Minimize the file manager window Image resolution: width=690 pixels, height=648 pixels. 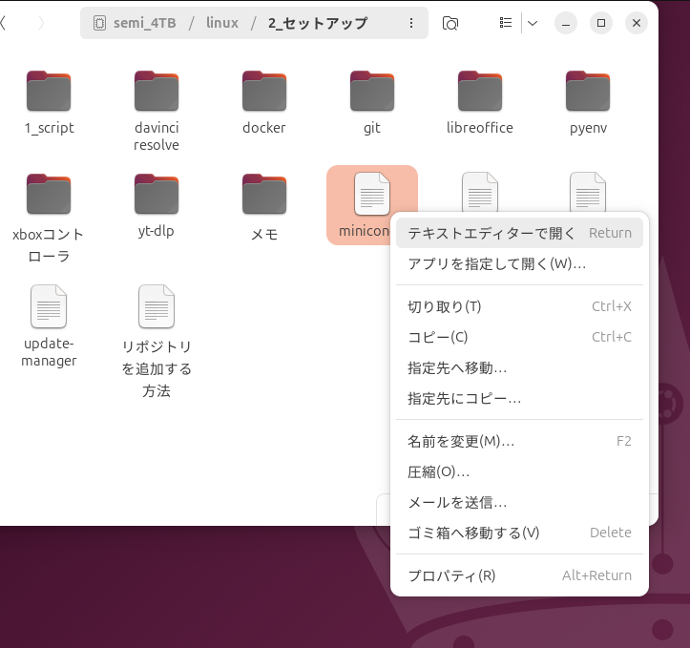coord(566,23)
